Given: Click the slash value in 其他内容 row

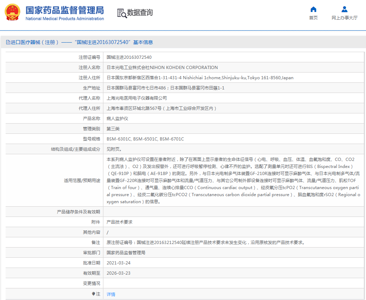Looking at the screenshot, I should pyautogui.click(x=108, y=232).
